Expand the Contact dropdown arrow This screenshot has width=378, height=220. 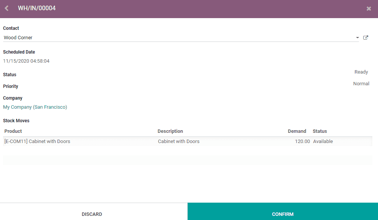point(357,37)
